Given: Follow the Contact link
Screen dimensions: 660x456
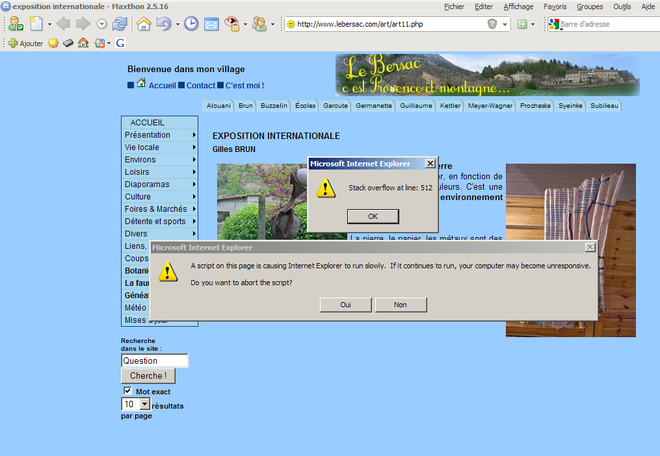Looking at the screenshot, I should click(x=201, y=85).
